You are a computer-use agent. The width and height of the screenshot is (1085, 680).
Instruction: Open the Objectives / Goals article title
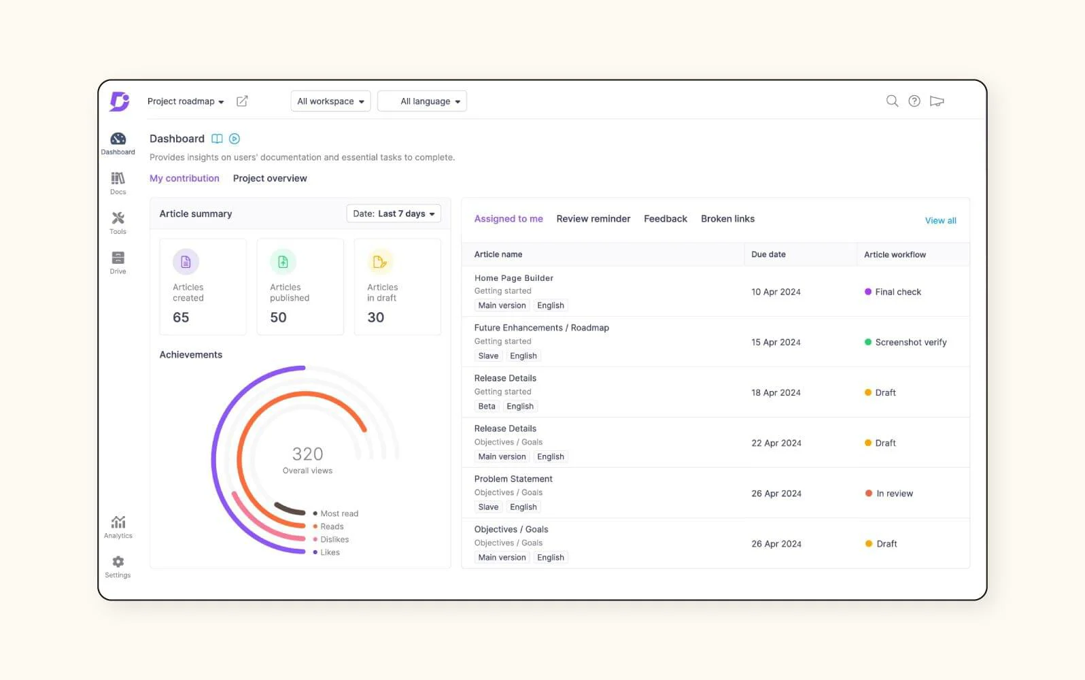[x=511, y=529]
